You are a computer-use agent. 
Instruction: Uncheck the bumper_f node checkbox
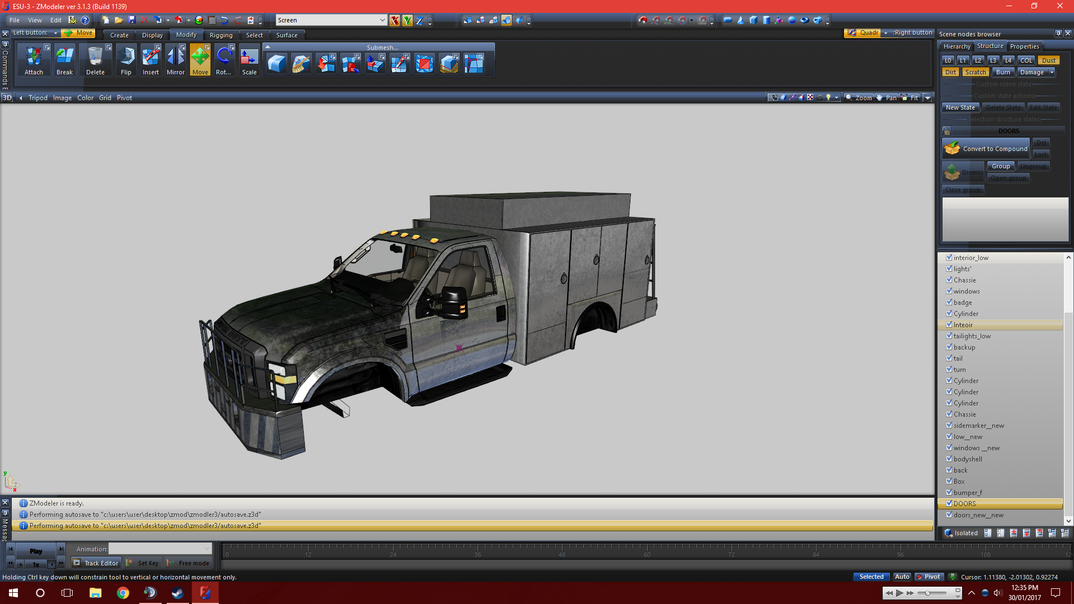click(x=949, y=492)
